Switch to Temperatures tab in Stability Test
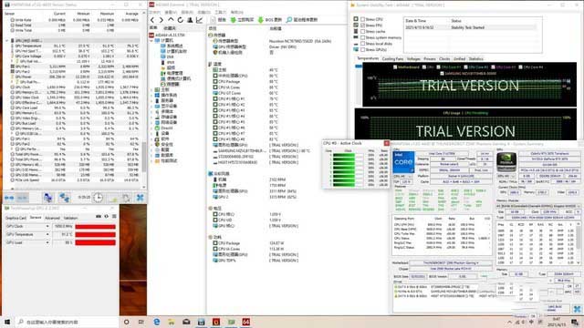Screen dimensions: 584x328 [368, 58]
